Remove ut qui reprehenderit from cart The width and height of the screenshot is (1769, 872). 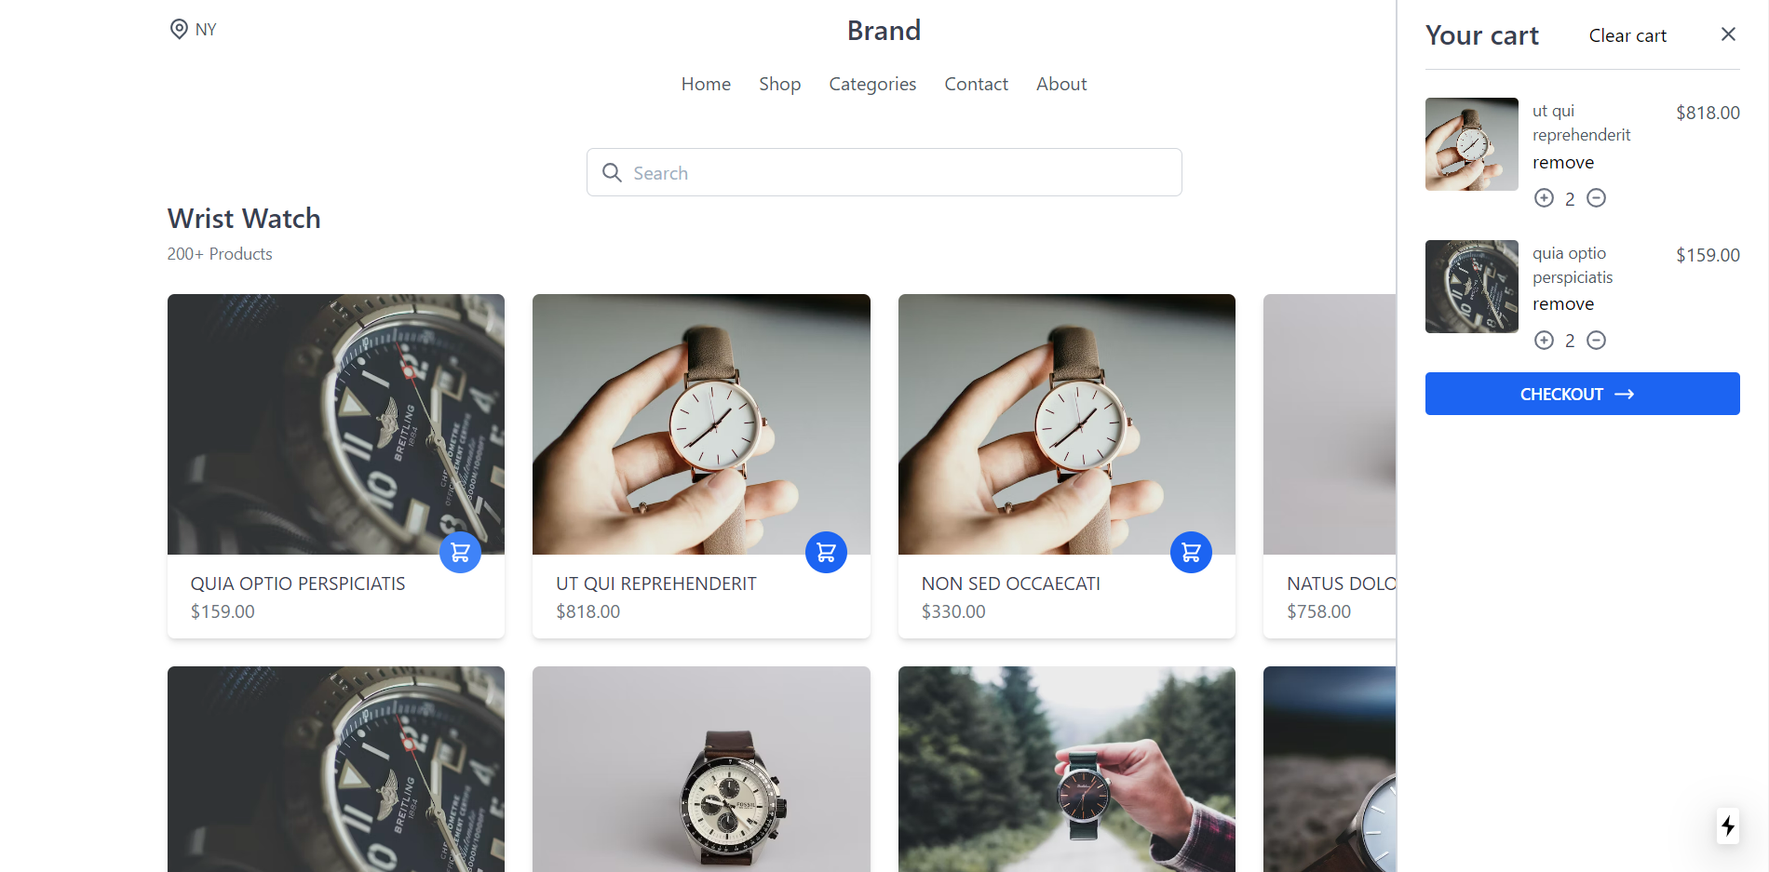click(x=1563, y=163)
